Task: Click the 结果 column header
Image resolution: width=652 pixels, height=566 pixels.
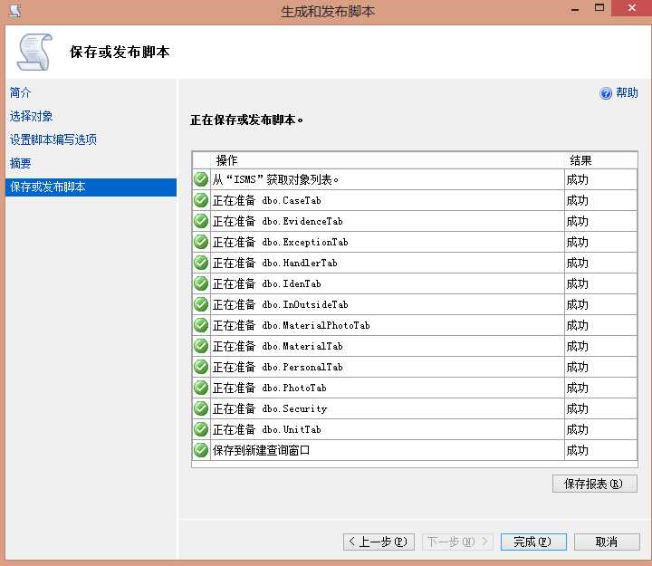Action: click(x=601, y=160)
